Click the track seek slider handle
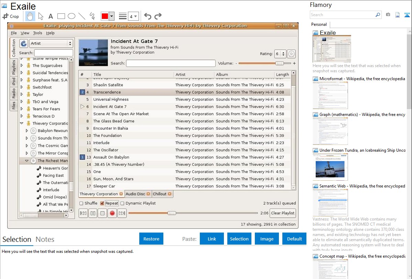412x279 pixels. point(172,213)
